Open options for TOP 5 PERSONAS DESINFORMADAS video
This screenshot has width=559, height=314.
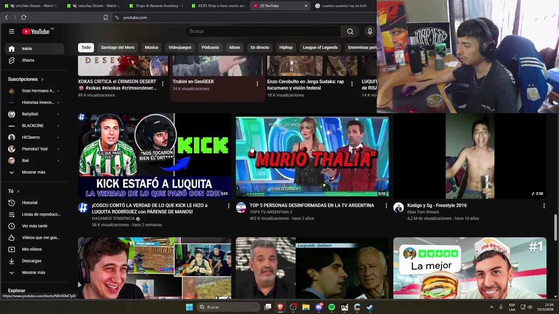pyautogui.click(x=386, y=206)
